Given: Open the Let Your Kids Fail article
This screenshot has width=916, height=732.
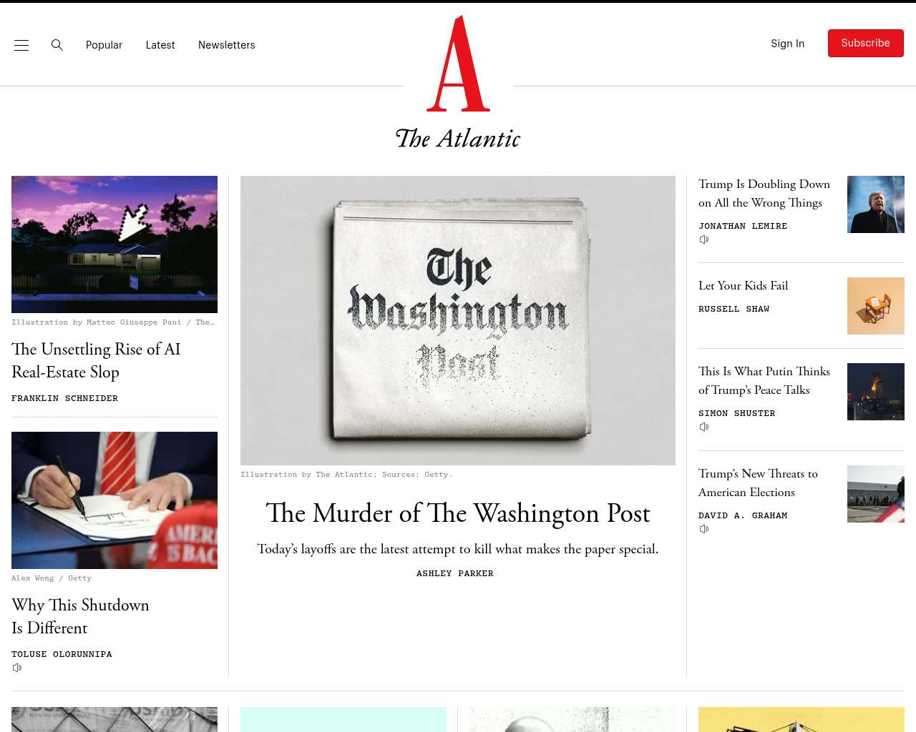Looking at the screenshot, I should 743,285.
